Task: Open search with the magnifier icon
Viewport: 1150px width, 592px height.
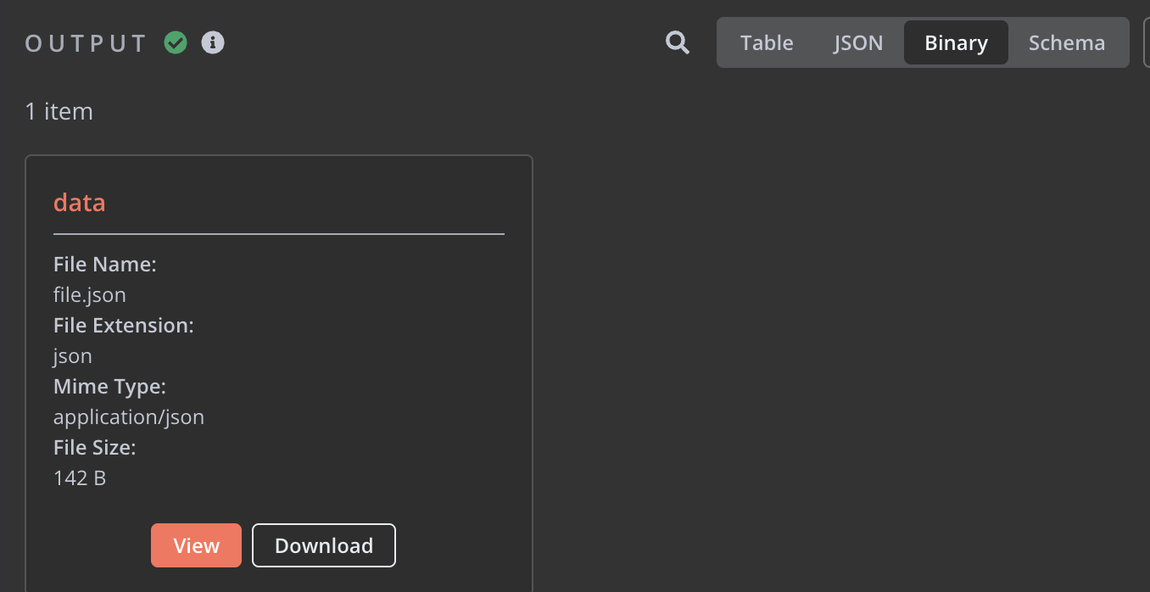Action: [678, 42]
